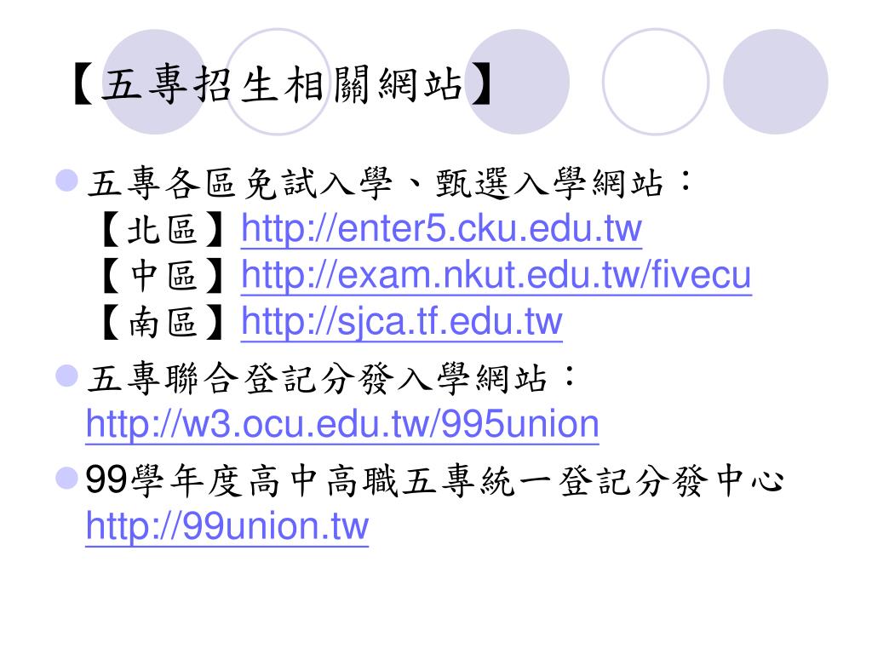This screenshot has height=654, width=872.
Task: Click the 【中區】 label
Action: pyautogui.click(x=163, y=276)
